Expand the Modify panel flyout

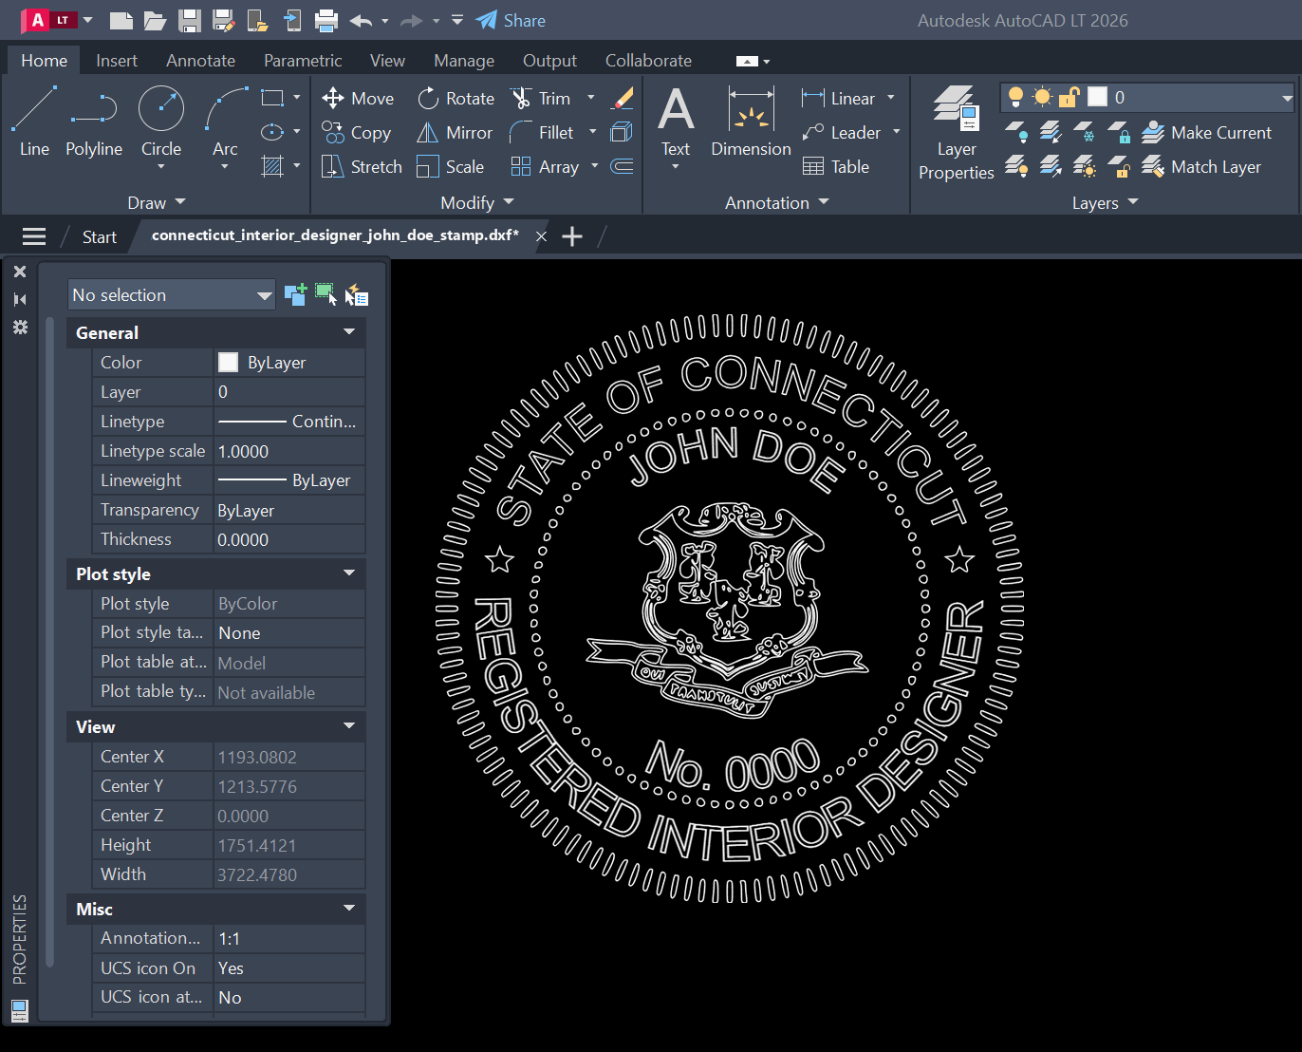pyautogui.click(x=477, y=202)
